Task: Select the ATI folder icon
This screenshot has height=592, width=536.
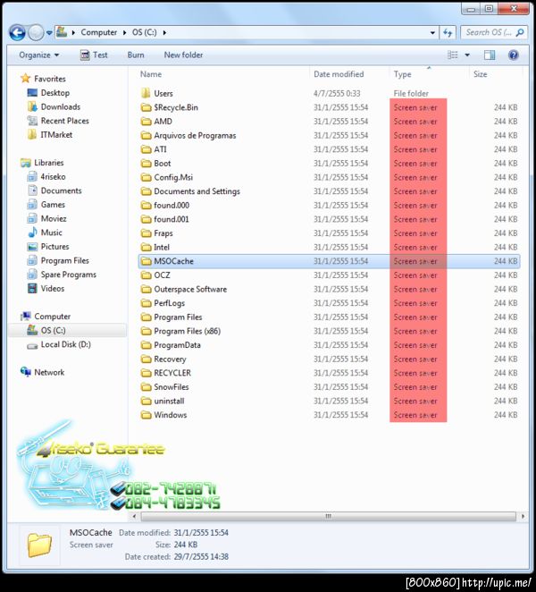Action: 146,149
